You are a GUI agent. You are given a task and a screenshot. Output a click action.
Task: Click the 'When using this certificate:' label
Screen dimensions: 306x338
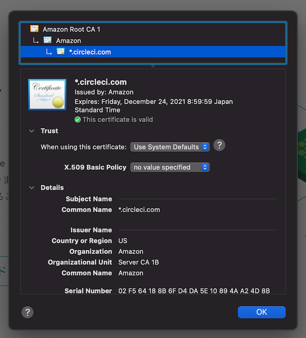(x=84, y=147)
